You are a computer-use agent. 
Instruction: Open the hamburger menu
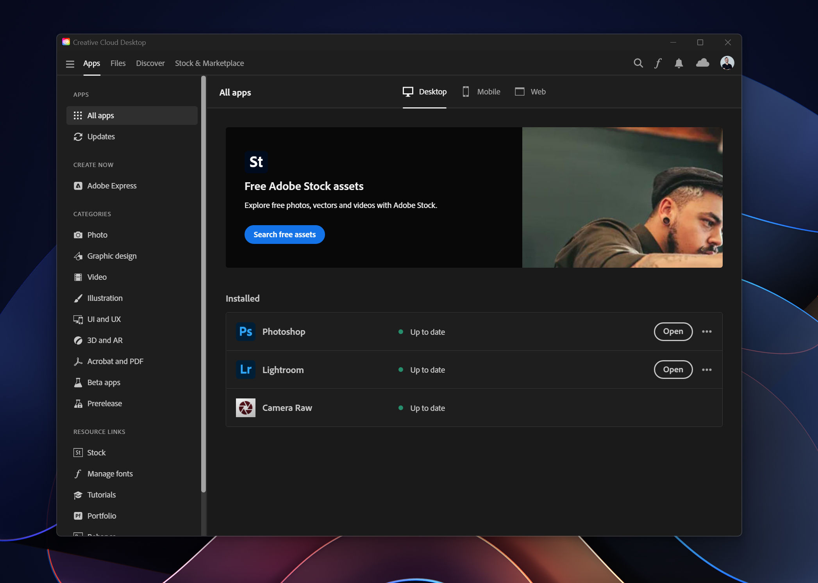pyautogui.click(x=70, y=64)
